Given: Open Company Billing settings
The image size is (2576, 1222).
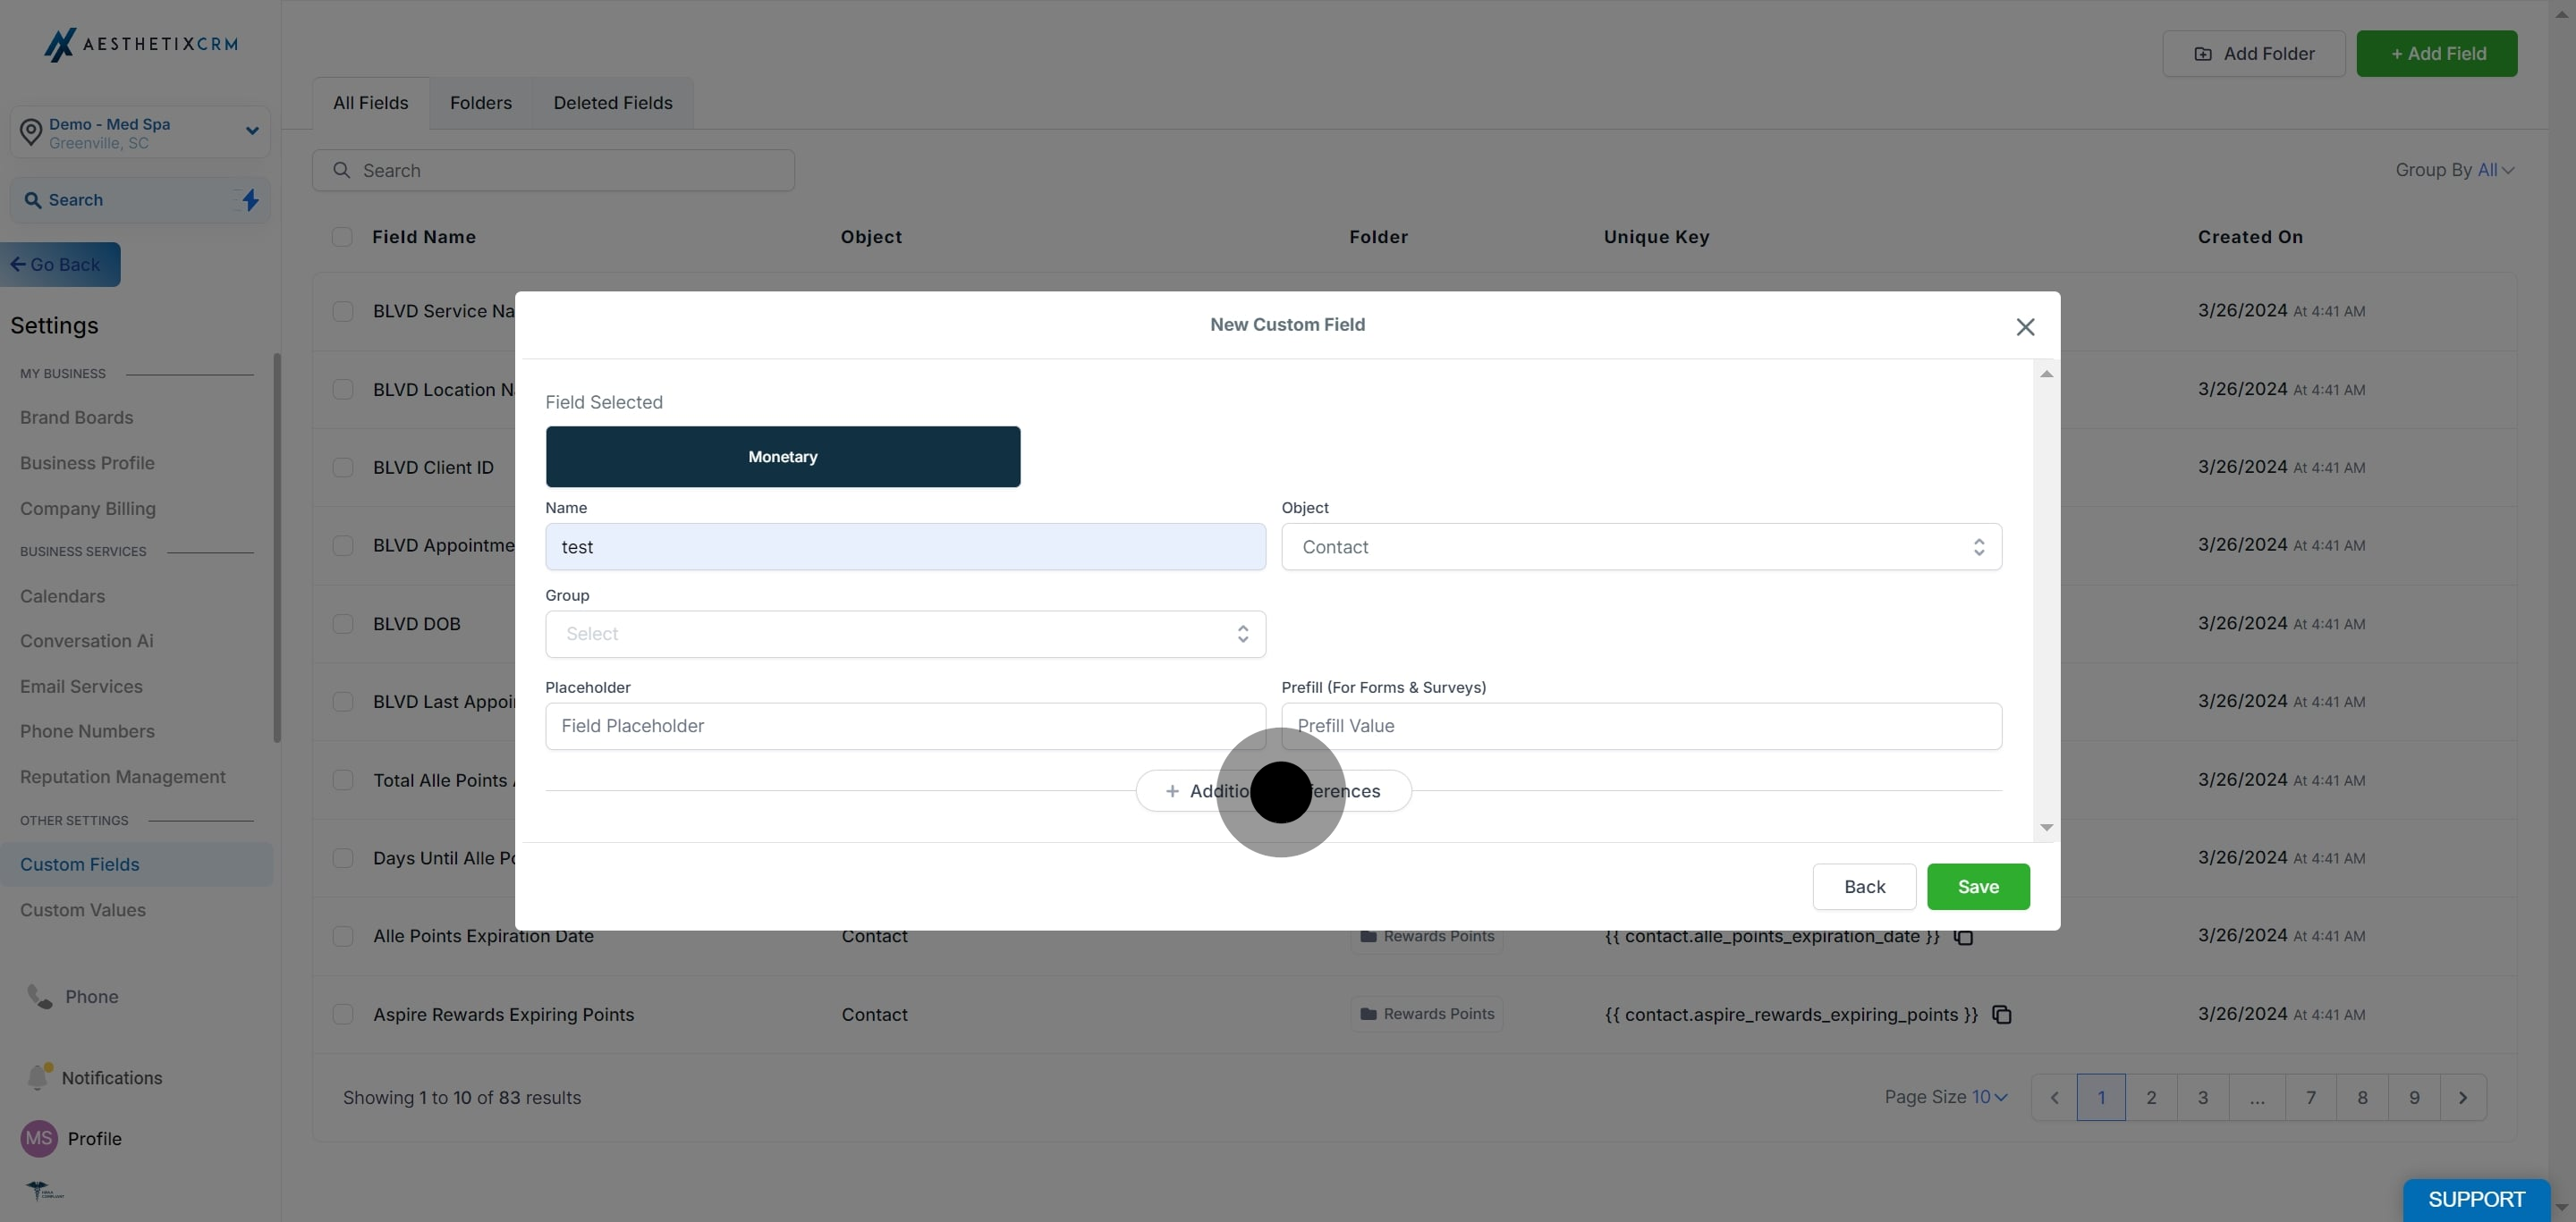Looking at the screenshot, I should click(88, 509).
